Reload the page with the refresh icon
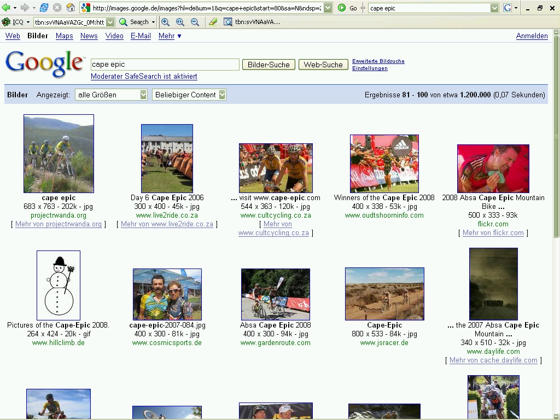This screenshot has width=560, height=420. tap(44, 8)
